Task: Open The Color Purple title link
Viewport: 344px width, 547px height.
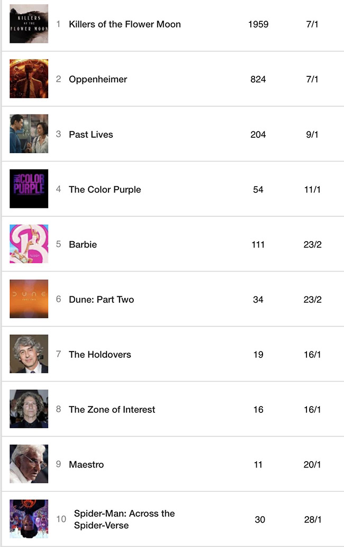Action: [105, 190]
